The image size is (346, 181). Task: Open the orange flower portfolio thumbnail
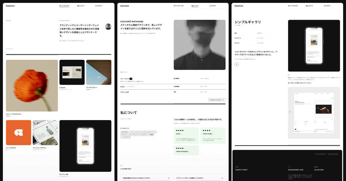click(x=32, y=85)
